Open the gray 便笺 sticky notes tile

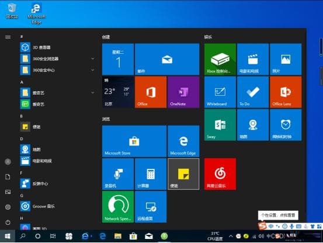pyautogui.click(x=183, y=174)
